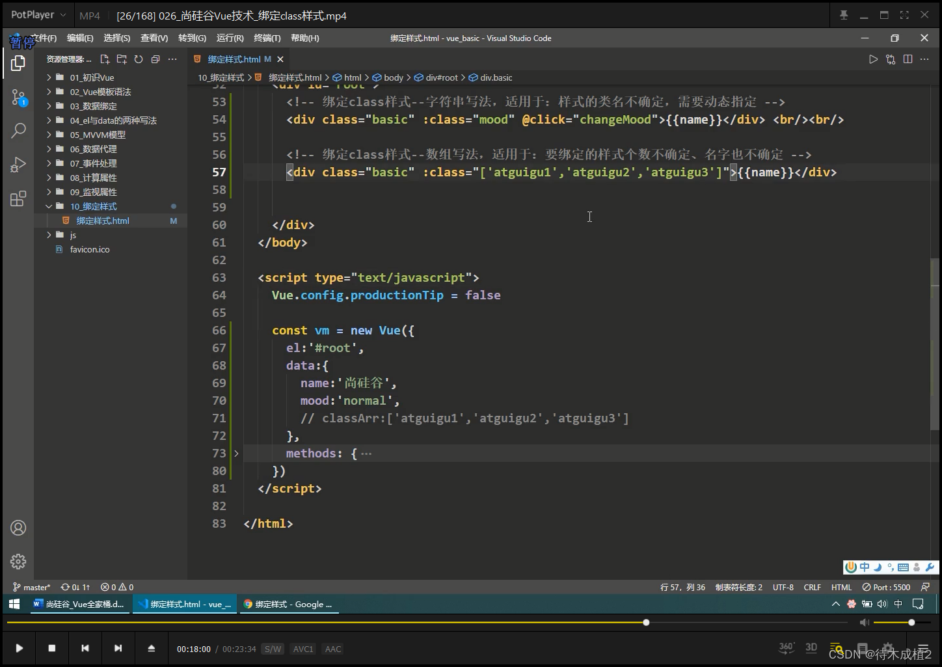
Task: Open the 运行(R) menu
Action: [x=230, y=38]
